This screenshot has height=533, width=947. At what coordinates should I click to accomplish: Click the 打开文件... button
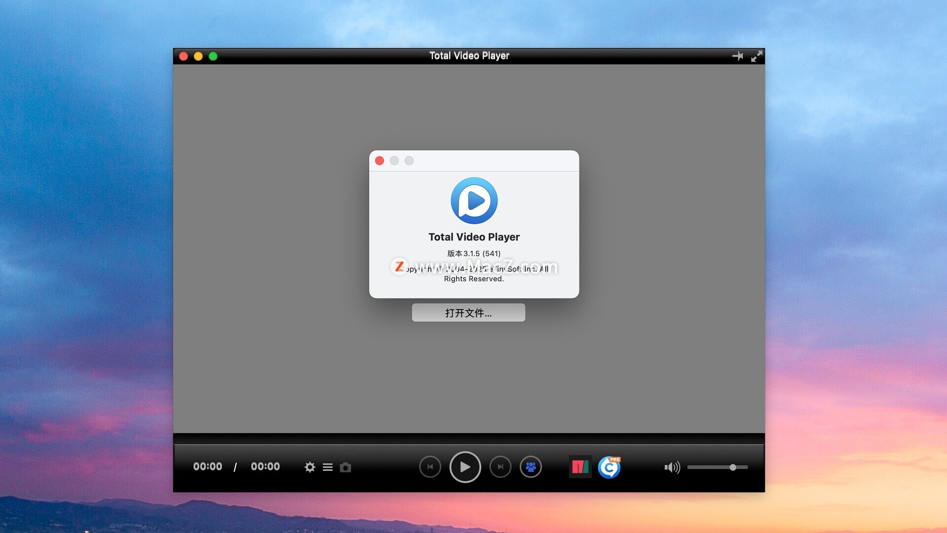[x=469, y=313]
